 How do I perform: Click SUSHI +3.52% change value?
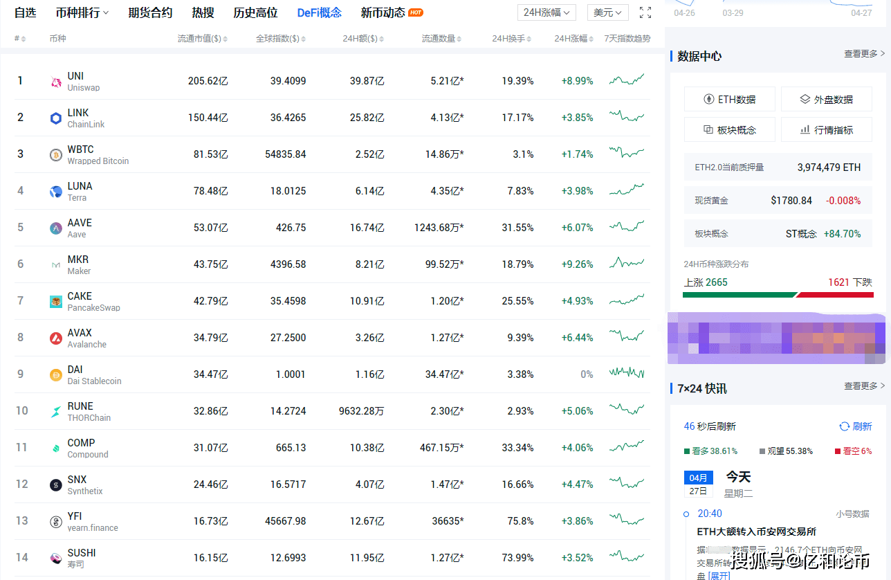pyautogui.click(x=577, y=558)
